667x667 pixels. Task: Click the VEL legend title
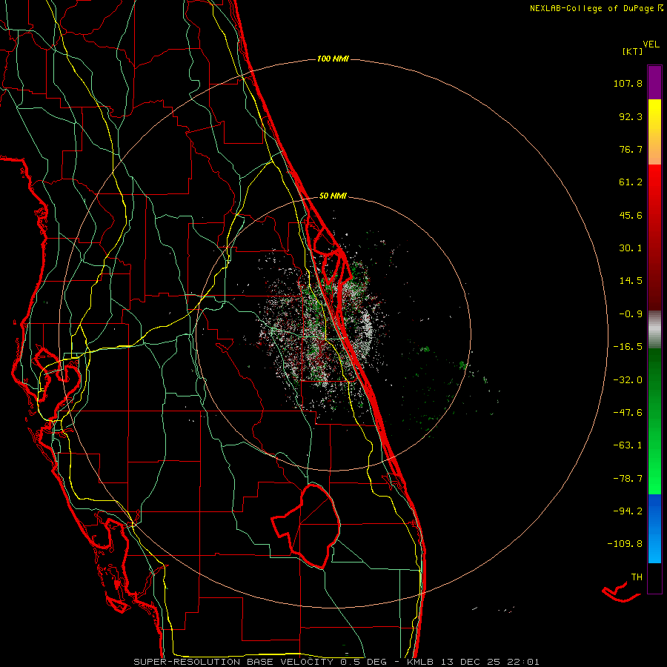[651, 44]
